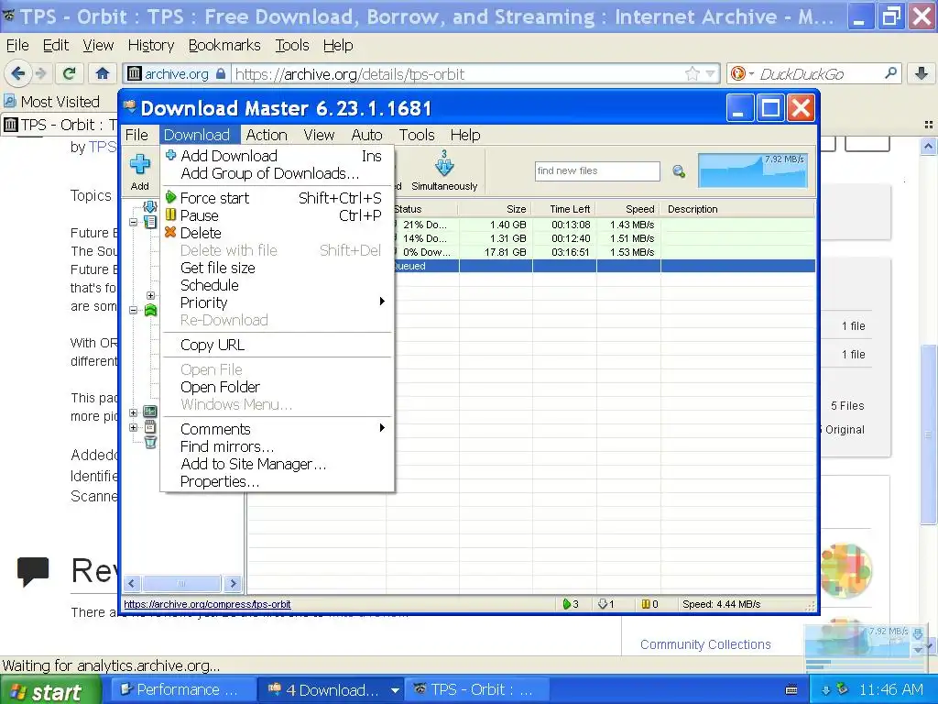Open the Action menu in Download Master
938x704 pixels.
[x=267, y=135]
